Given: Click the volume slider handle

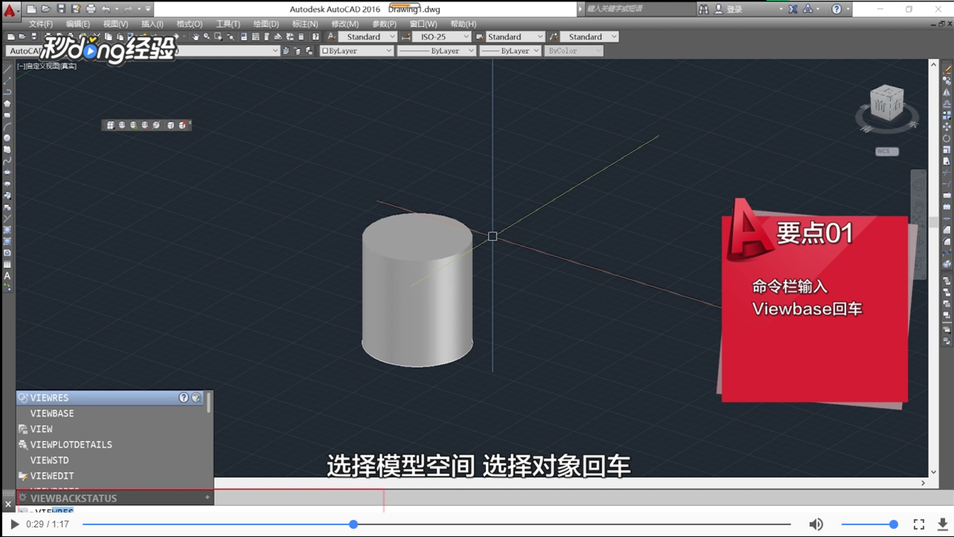Looking at the screenshot, I should [x=894, y=524].
